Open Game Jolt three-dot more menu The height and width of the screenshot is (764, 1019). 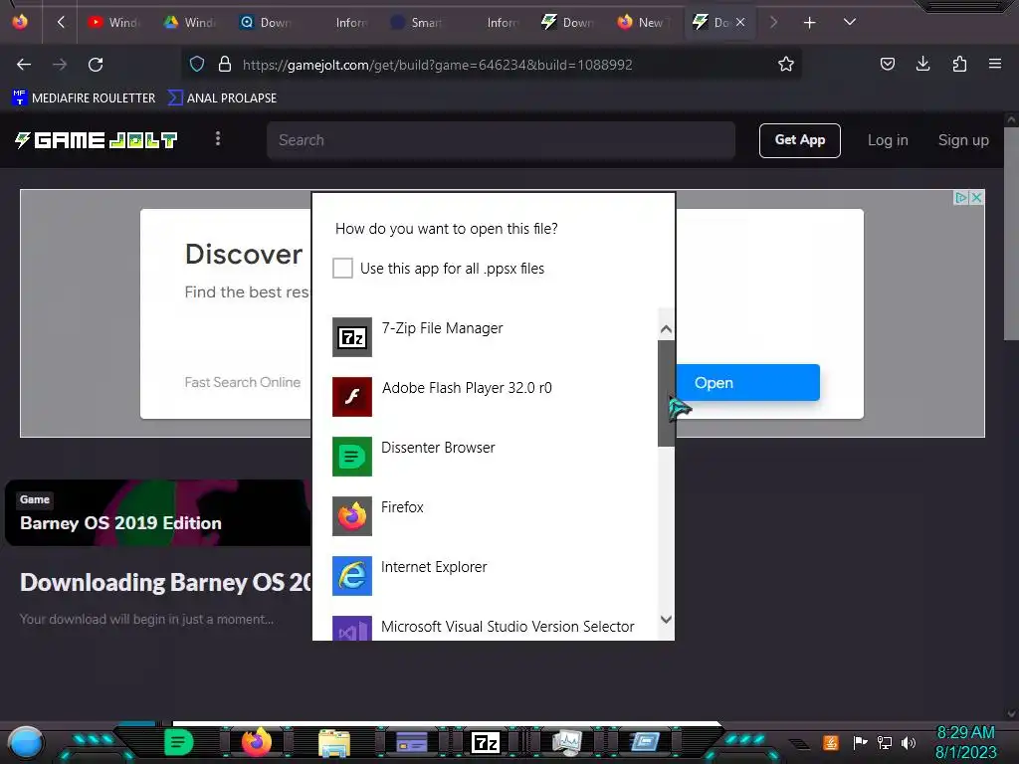pyautogui.click(x=218, y=139)
